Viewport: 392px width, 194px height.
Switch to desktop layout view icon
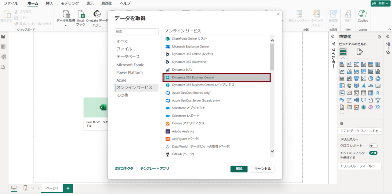14,188
